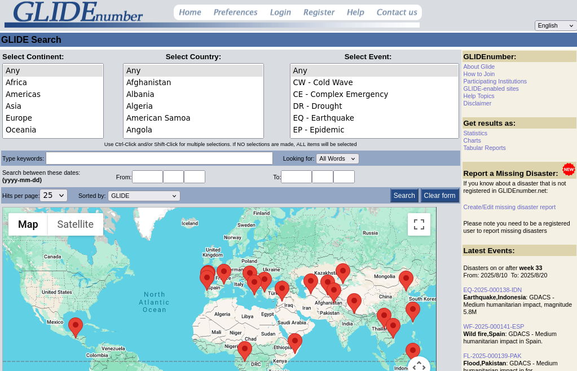This screenshot has width=577, height=371.
Task: Click the map marker over Afghanistan
Action: tap(334, 292)
